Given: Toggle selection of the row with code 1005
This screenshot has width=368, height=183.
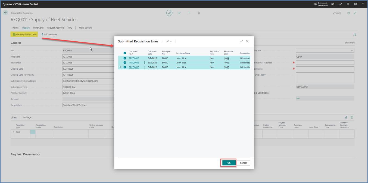Looking at the screenshot, I should pyautogui.click(x=125, y=63).
